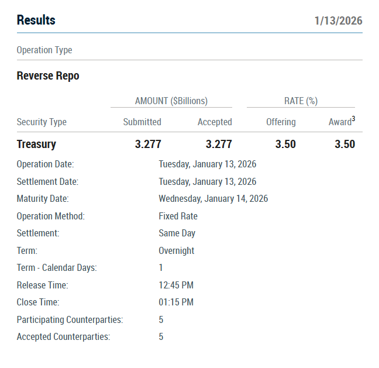Click the Offering rate 3.50
Image resolution: width=379 pixels, height=368 pixels.
(285, 145)
